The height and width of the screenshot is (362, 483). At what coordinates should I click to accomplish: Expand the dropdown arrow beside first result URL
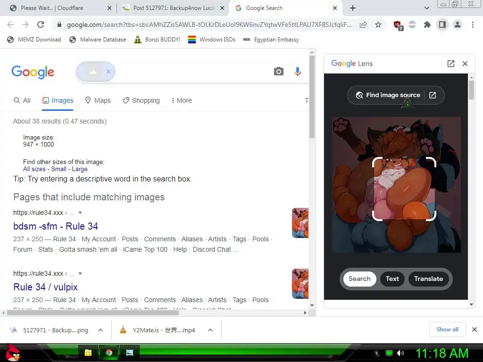click(80, 213)
